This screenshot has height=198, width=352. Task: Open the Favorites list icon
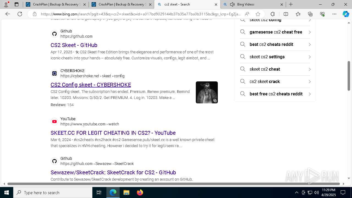[x=298, y=14]
